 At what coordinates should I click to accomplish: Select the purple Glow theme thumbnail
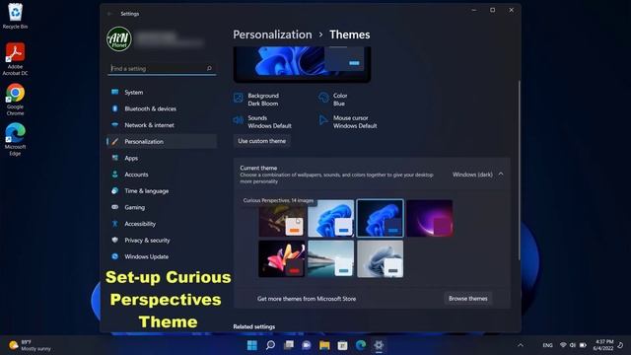430,218
